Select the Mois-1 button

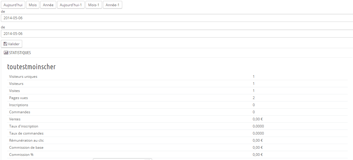click(x=94, y=5)
